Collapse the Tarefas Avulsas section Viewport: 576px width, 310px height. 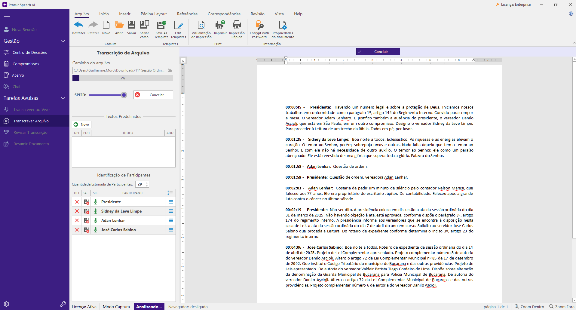tap(63, 98)
